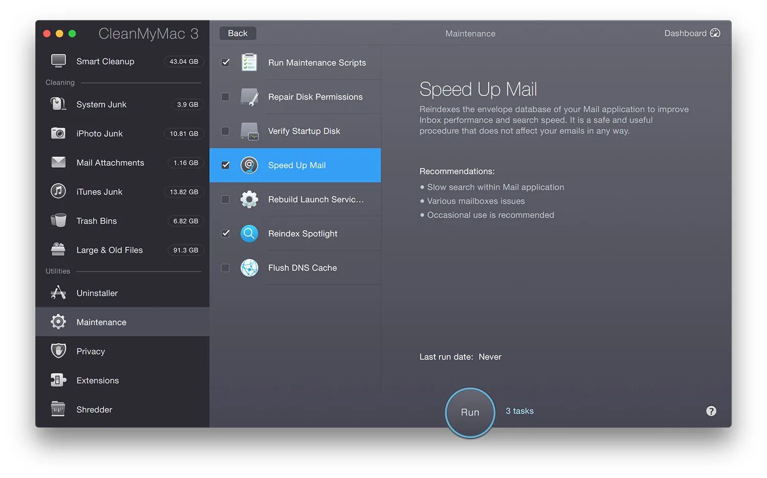Viewport: 767px width, 478px height.
Task: Click the Smart Cleanup monitor icon
Action: [x=58, y=61]
